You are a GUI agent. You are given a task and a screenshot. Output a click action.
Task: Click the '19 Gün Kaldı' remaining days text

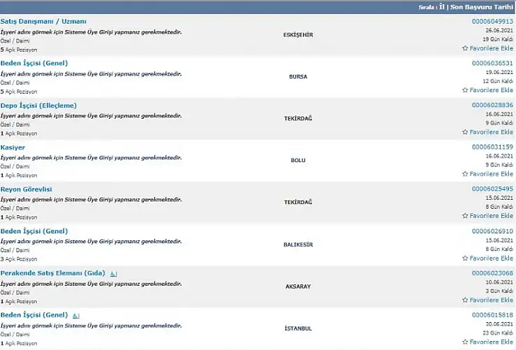[498, 39]
